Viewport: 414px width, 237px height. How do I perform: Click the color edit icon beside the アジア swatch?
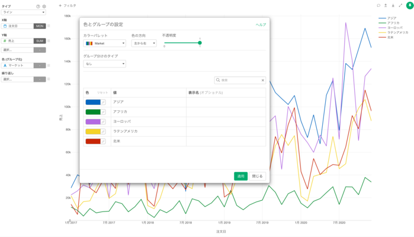[x=104, y=103]
